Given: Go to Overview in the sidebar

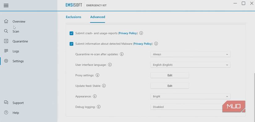Looking at the screenshot, I should coord(19,21).
